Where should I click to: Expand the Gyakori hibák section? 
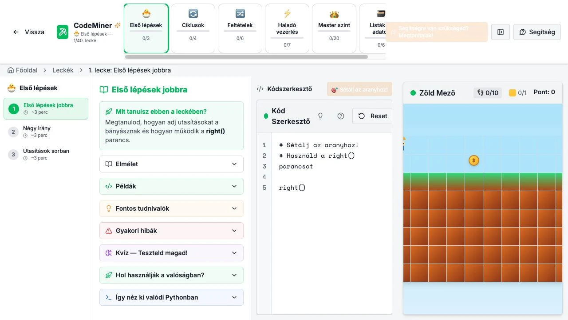(171, 231)
